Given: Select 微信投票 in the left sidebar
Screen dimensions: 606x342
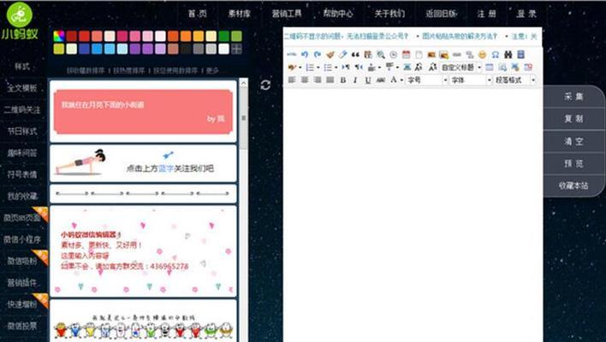Looking at the screenshot, I should click(22, 326).
